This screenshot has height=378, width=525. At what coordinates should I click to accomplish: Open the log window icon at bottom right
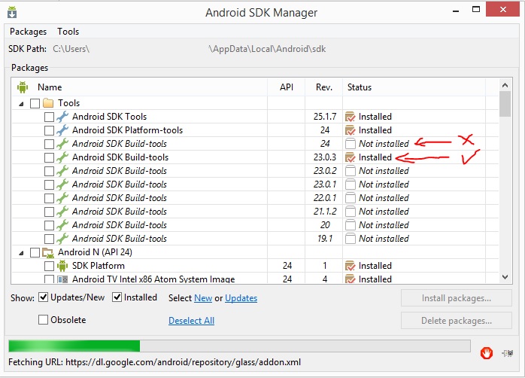tap(508, 353)
